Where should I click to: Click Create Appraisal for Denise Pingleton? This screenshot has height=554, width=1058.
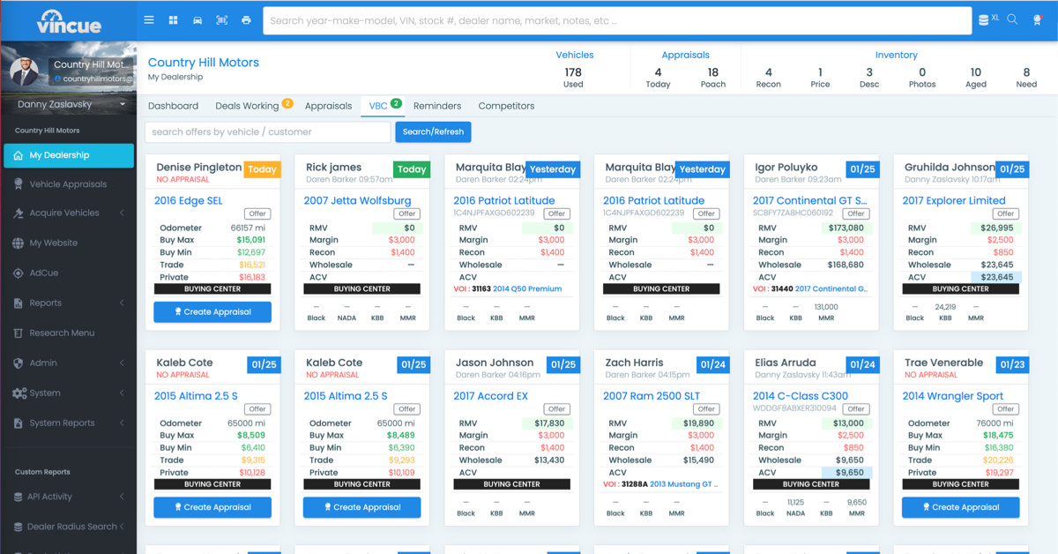[212, 311]
